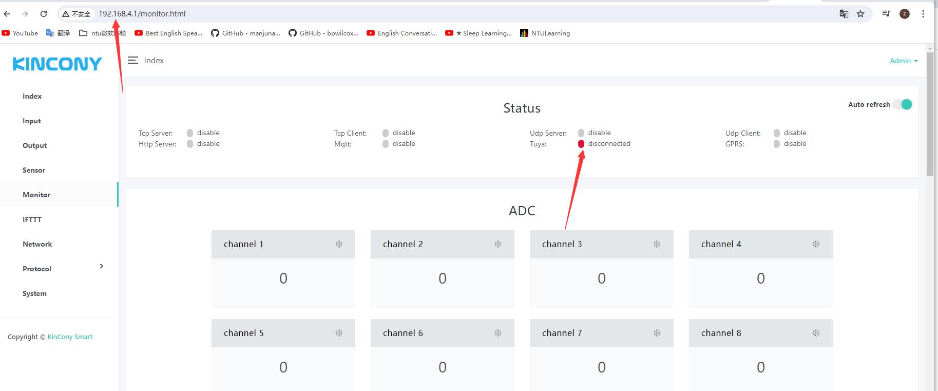Image resolution: width=938 pixels, height=391 pixels.
Task: Open the NTULearning bookmark
Action: 545,33
